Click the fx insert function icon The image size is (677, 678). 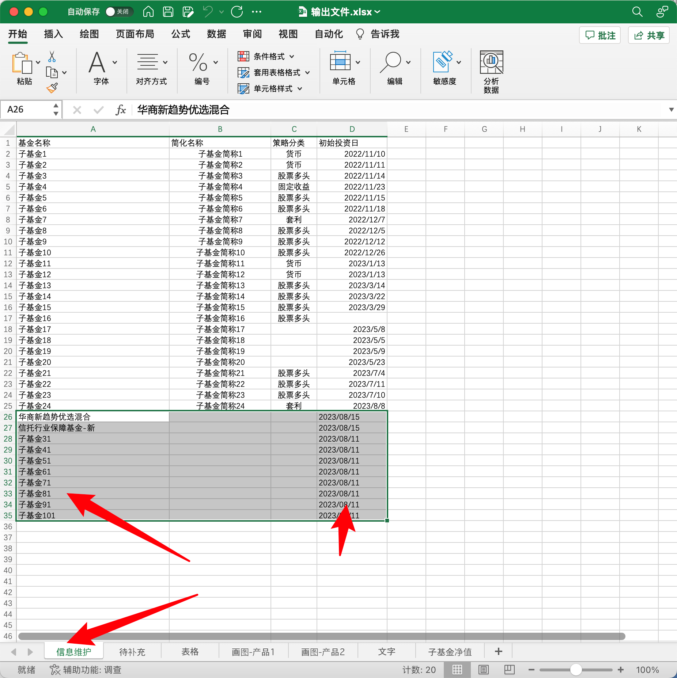click(x=121, y=110)
